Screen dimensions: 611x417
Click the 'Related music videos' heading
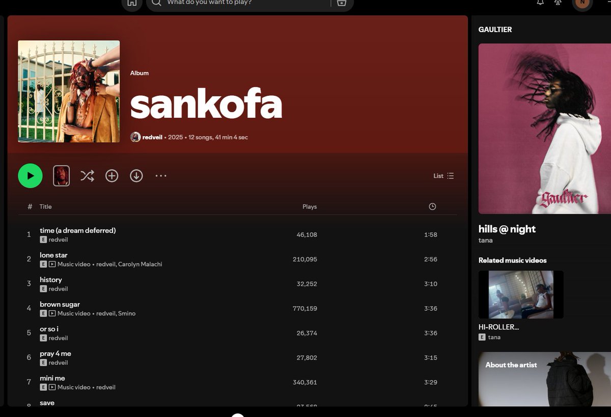tap(513, 260)
